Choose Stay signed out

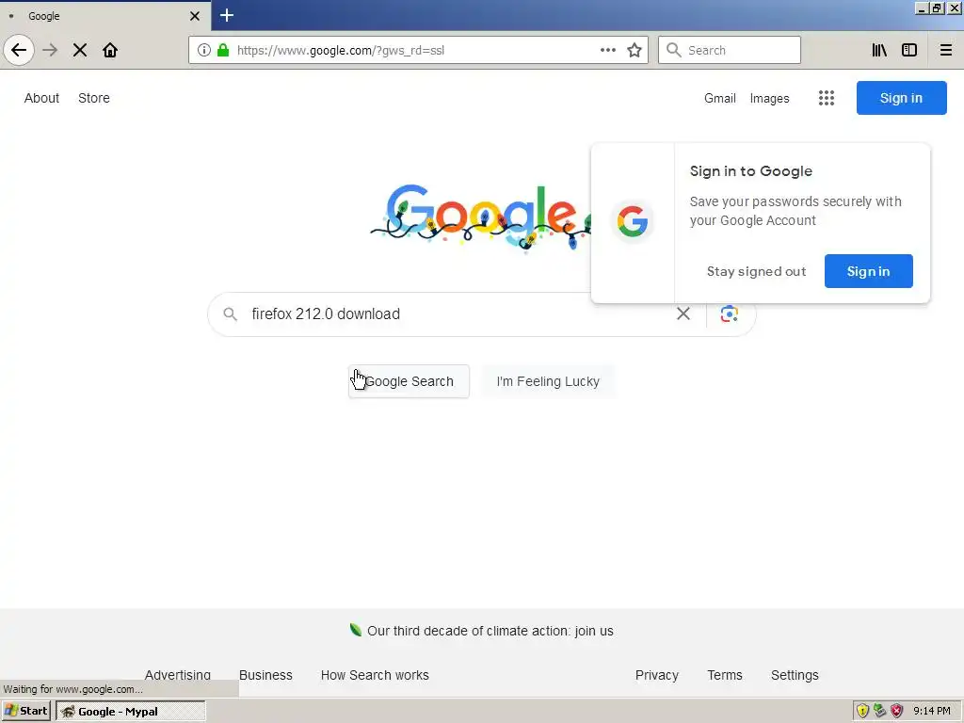pos(756,271)
